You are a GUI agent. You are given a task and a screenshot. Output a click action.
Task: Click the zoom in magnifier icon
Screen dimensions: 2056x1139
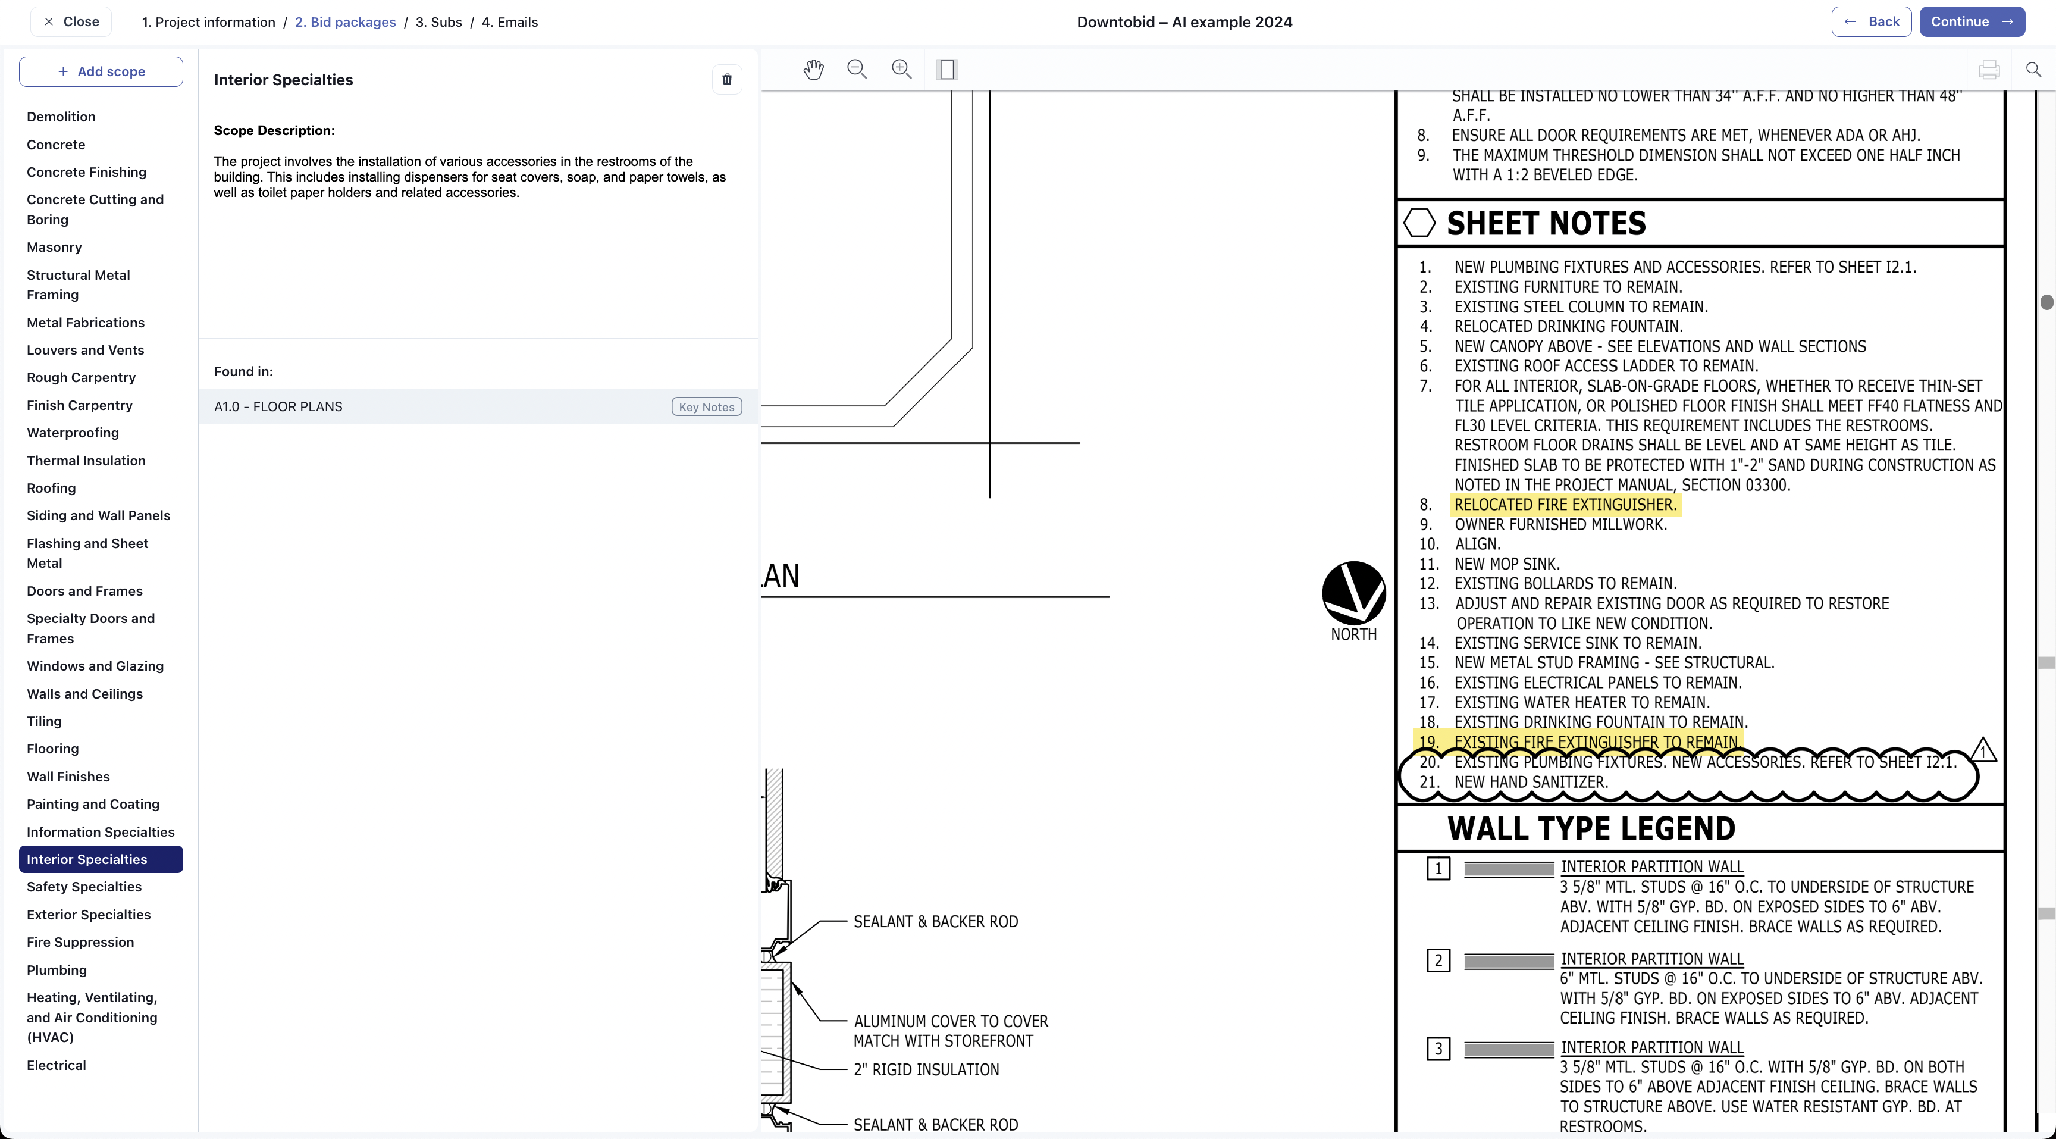point(902,70)
